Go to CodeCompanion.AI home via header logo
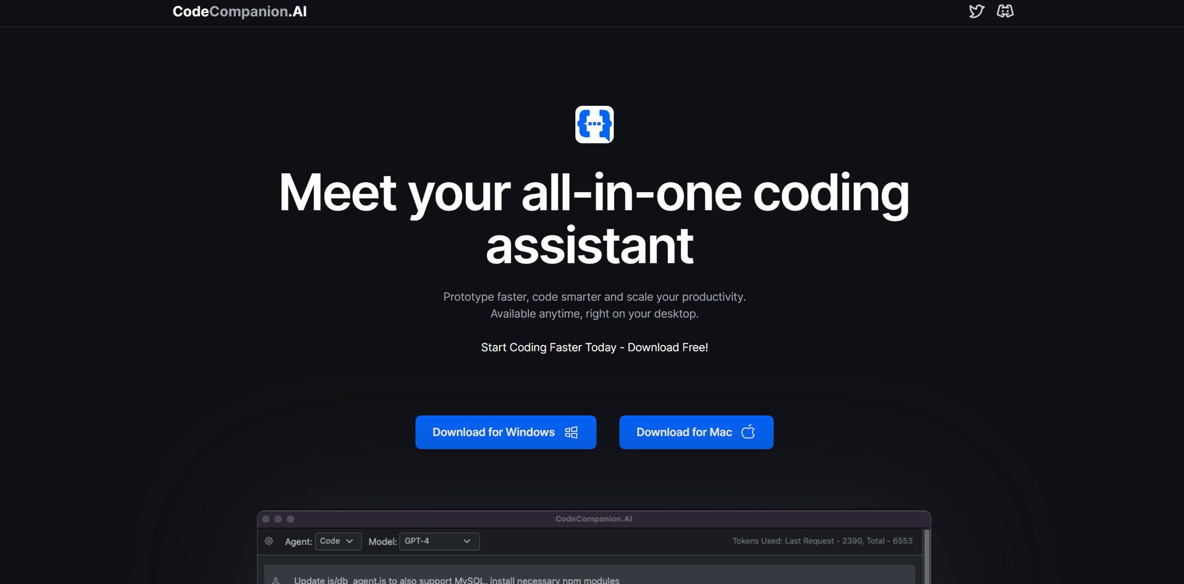Screen dimensions: 1184x584 coord(239,12)
